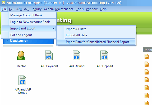Open the A/P menu
This screenshot has height=105, width=152.
click(27, 9)
